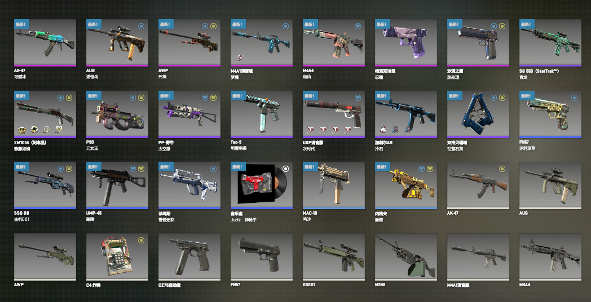Click the yellow circle icon on Desert Eagle
Viewport: 591px width, 302px height.
coord(502,26)
